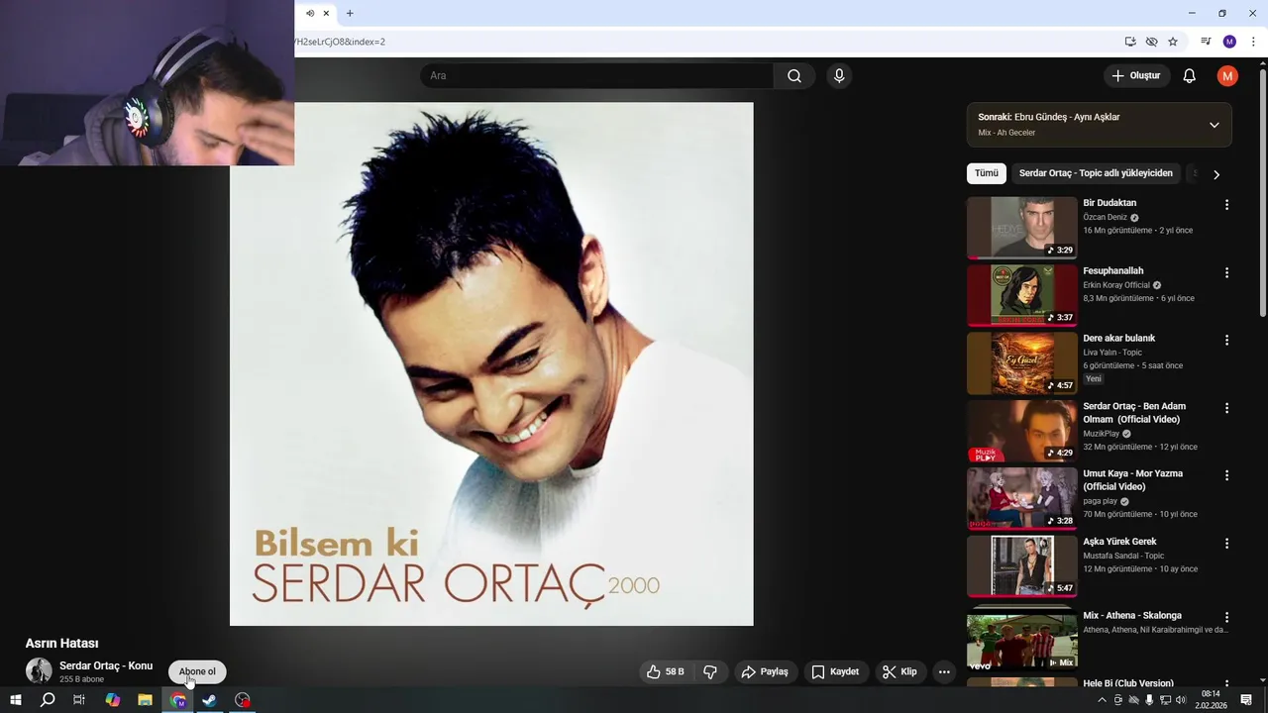This screenshot has height=713, width=1268.
Task: Open Chrome three-dot menu
Action: (1253, 42)
